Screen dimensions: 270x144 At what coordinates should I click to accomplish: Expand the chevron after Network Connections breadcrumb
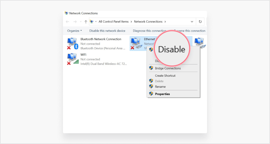coord(165,22)
